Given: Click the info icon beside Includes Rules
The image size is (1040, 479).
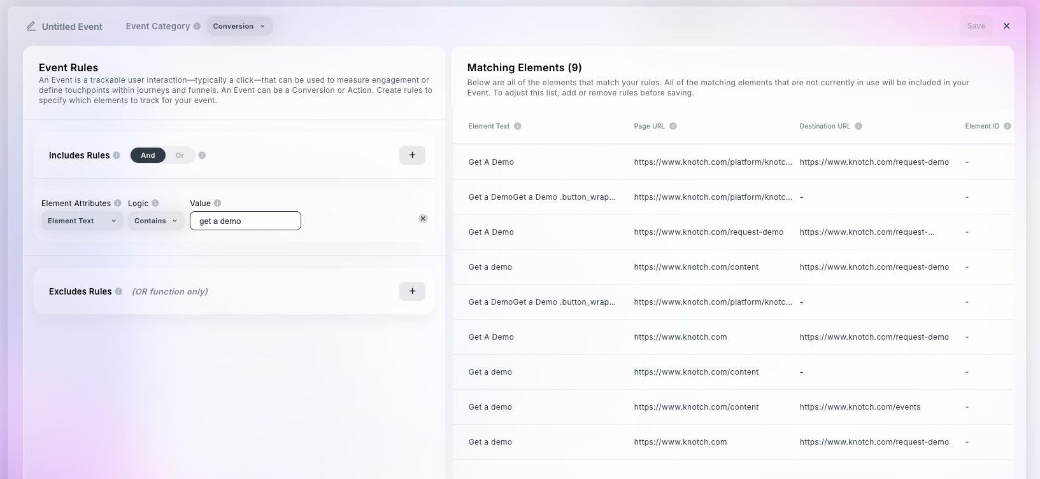Looking at the screenshot, I should 117,155.
